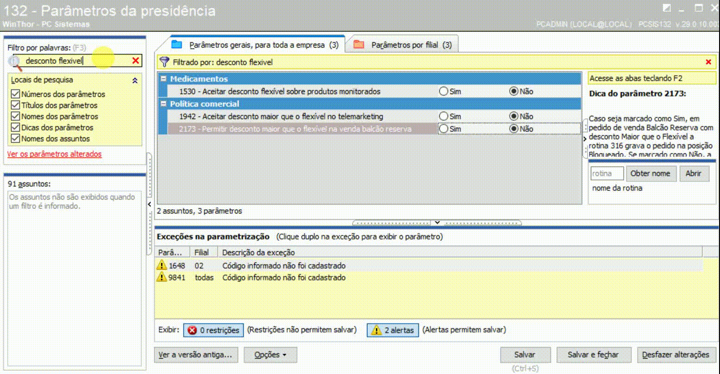Select Não for parameter 1942

[513, 116]
